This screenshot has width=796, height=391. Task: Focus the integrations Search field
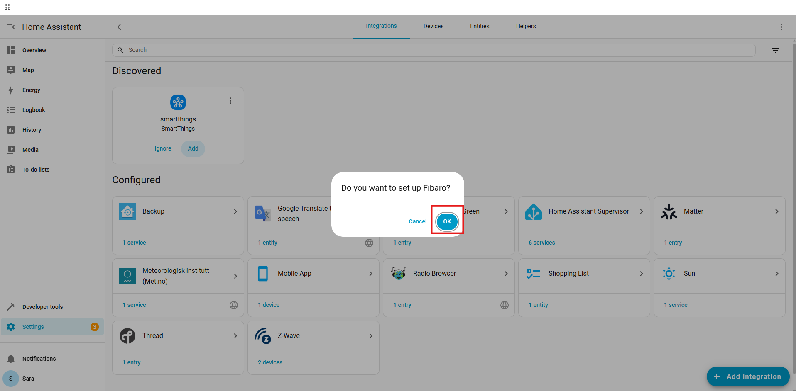(x=434, y=50)
